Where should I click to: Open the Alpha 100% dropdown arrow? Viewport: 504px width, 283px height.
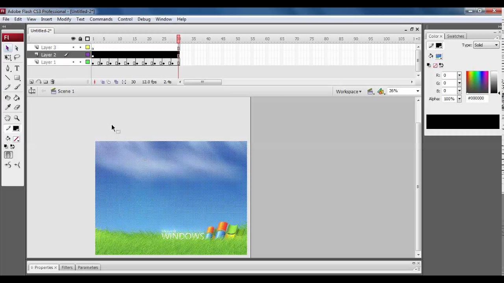pos(459,99)
